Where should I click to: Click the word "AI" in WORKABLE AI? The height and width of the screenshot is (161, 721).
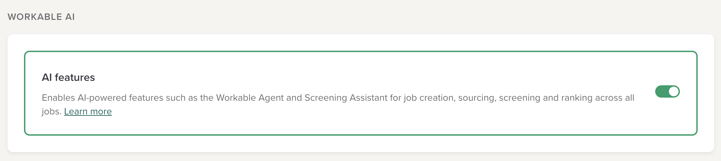point(70,17)
